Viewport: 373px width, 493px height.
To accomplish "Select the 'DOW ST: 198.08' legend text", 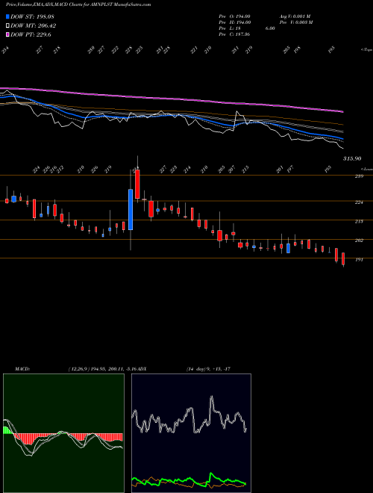I will point(32,16).
